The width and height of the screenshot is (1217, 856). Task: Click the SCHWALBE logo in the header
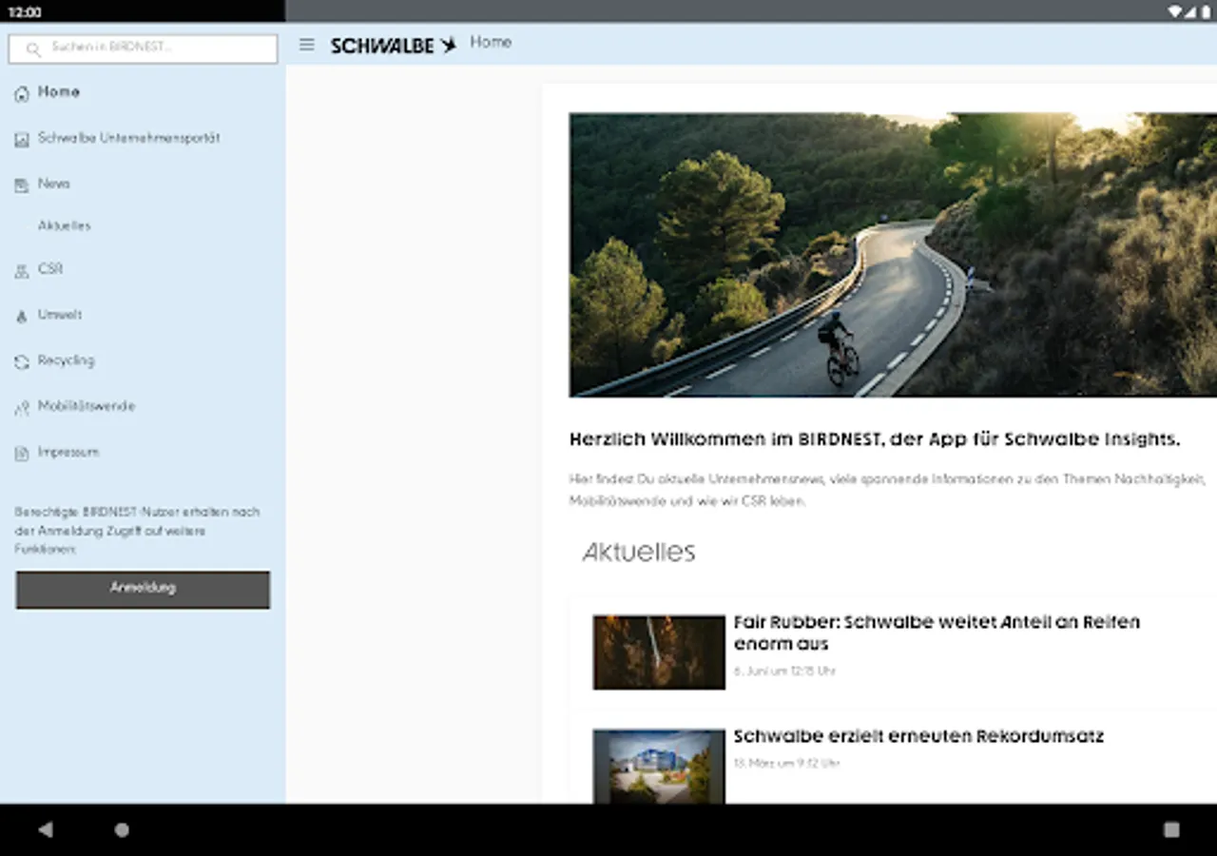point(394,45)
